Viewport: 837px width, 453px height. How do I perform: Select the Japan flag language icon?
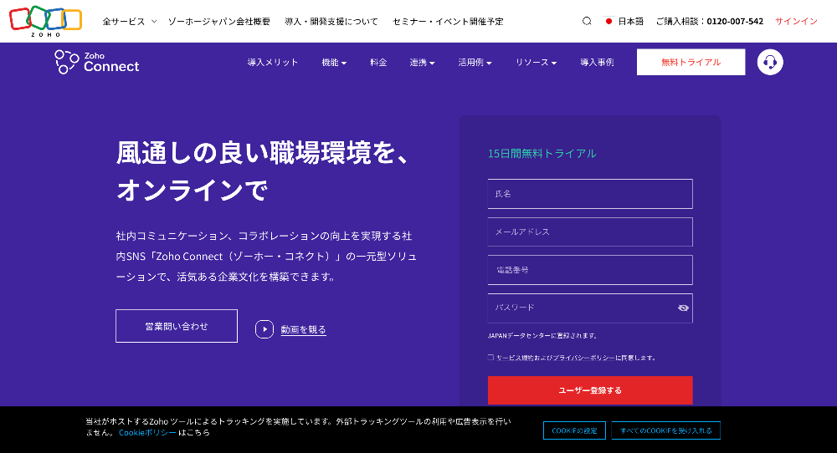[608, 22]
